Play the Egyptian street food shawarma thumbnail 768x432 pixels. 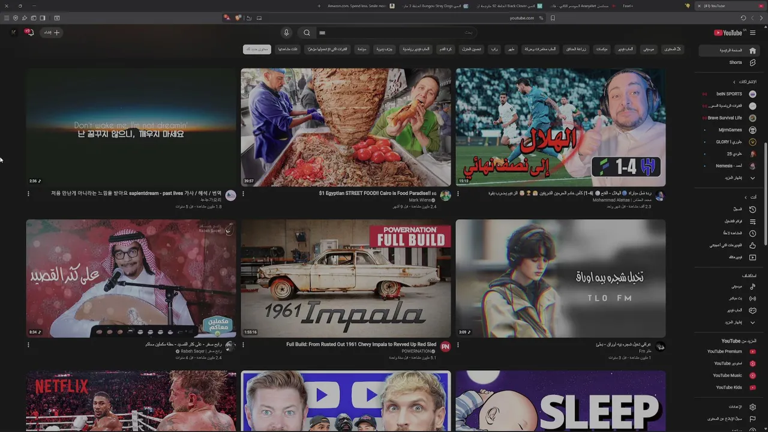[x=346, y=127]
